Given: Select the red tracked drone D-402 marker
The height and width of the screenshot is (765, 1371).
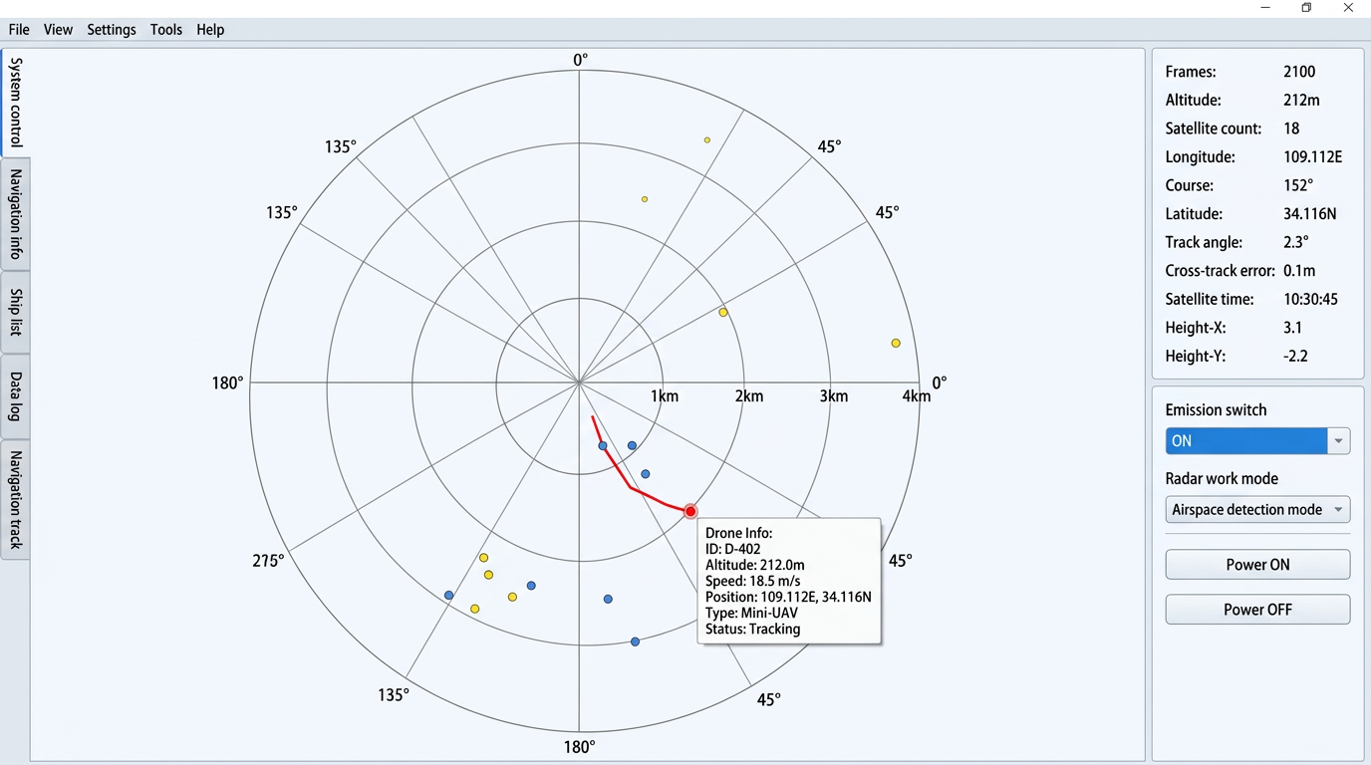Looking at the screenshot, I should click(690, 511).
